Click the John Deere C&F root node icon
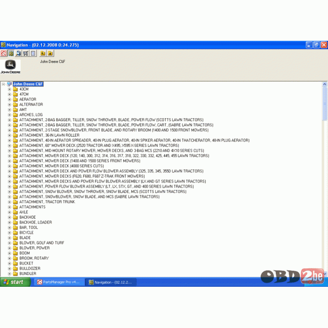Viewport: 328px width, 328px height. pyautogui.click(x=9, y=84)
